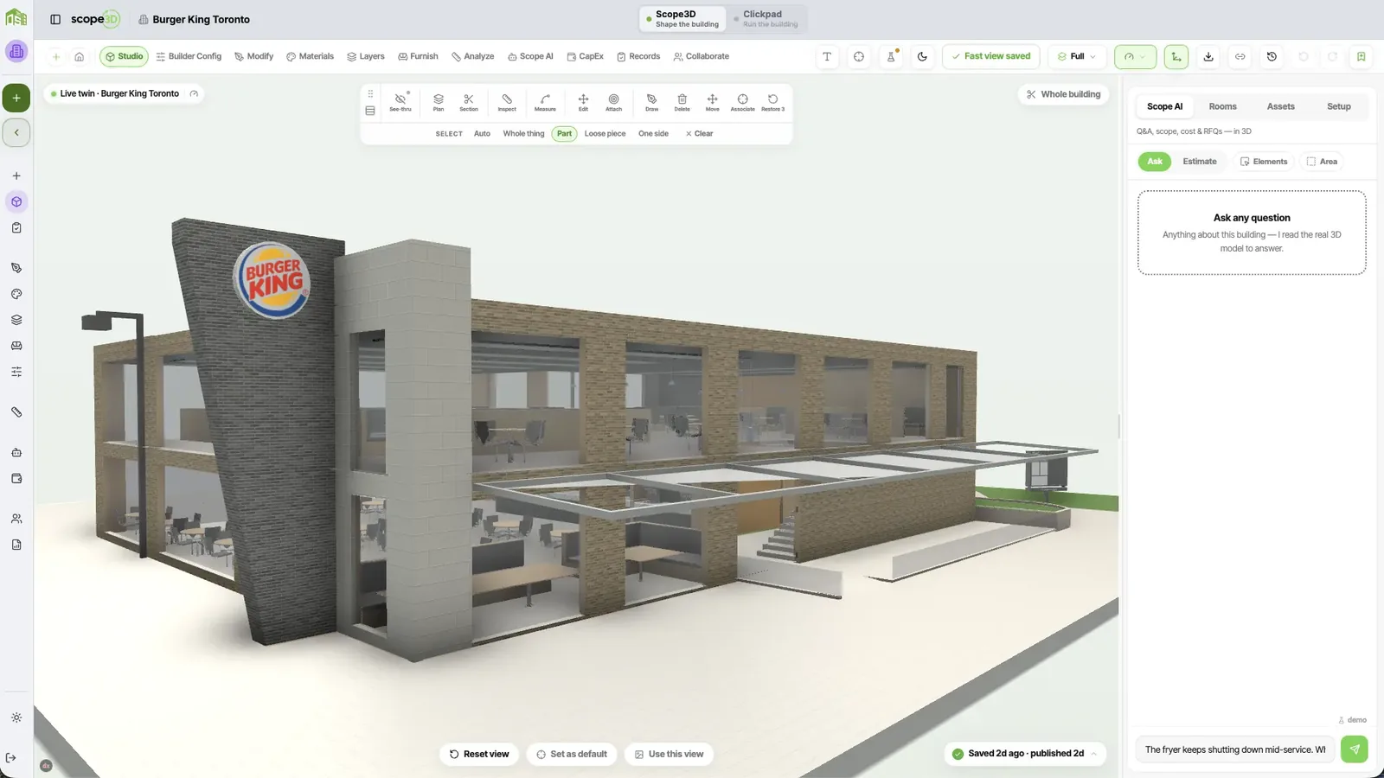Open the robot icon in sidebar
The width and height of the screenshot is (1384, 778).
(x=16, y=452)
